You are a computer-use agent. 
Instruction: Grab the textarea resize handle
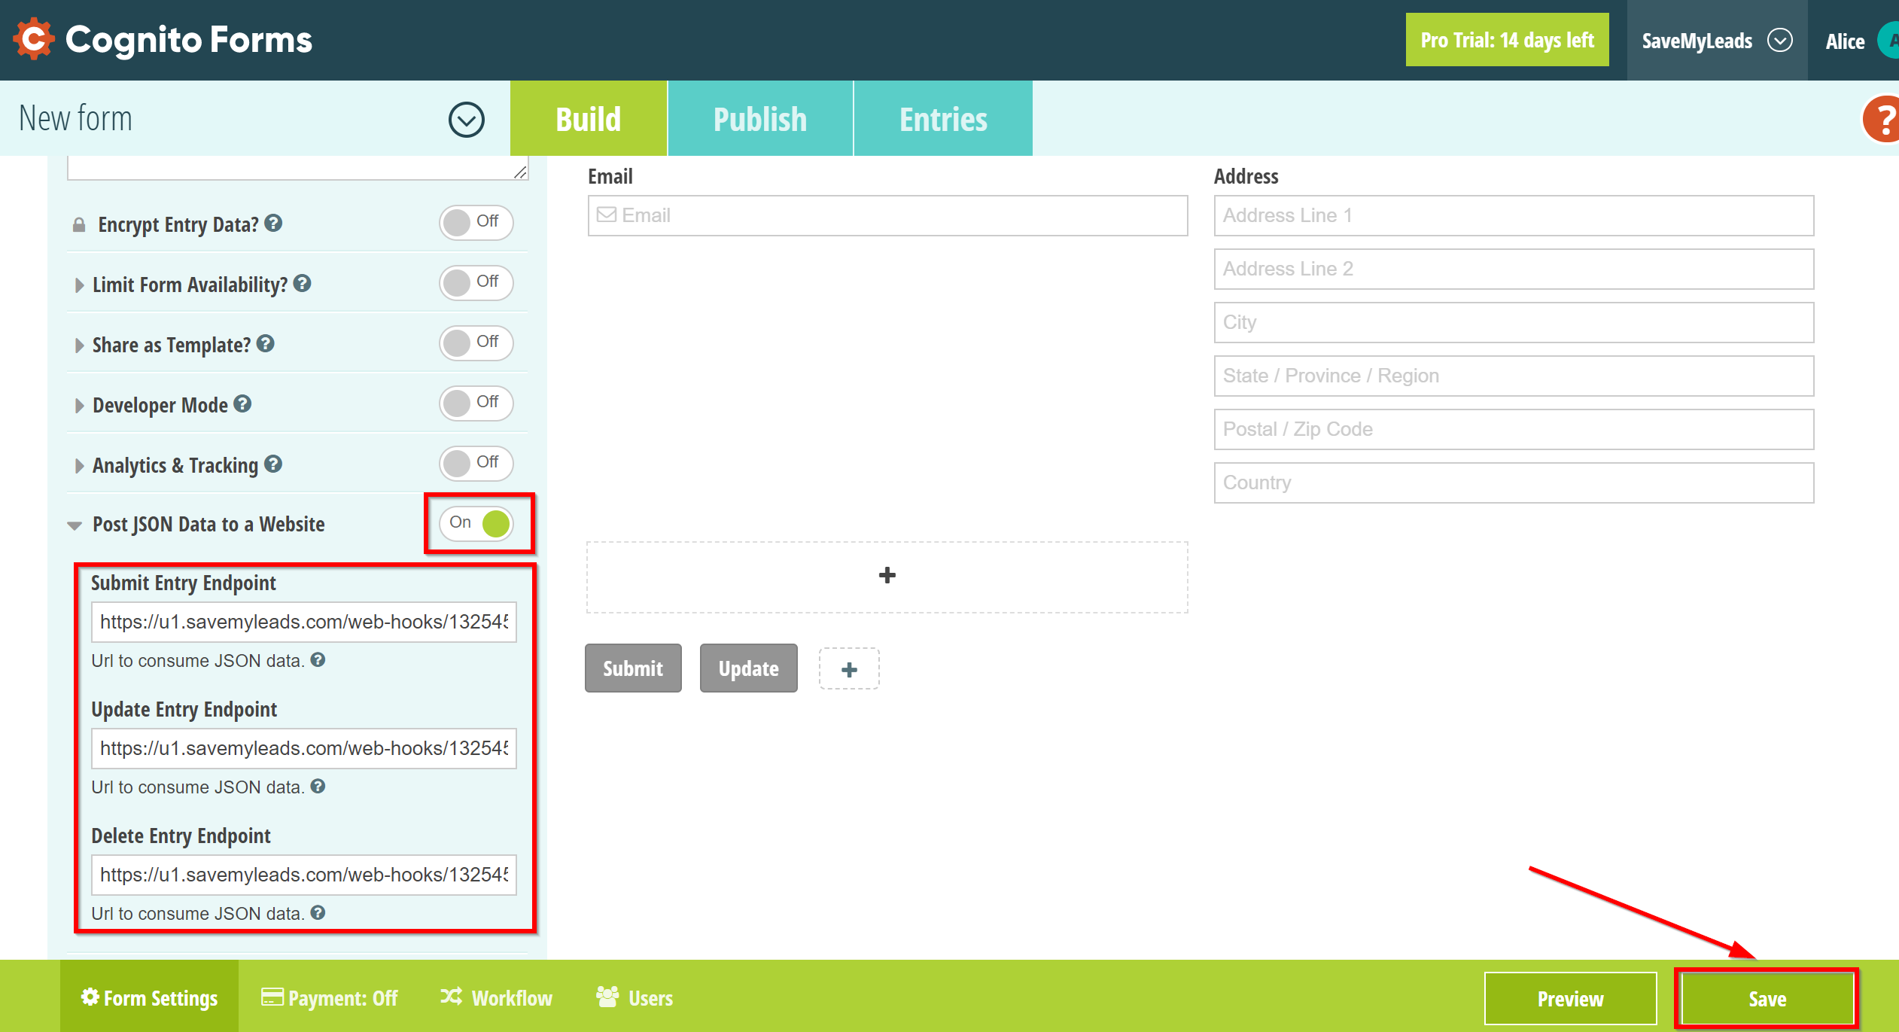(x=520, y=172)
